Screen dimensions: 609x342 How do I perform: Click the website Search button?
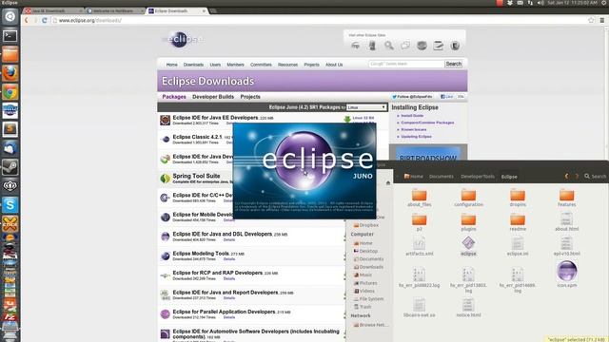pyautogui.click(x=453, y=64)
